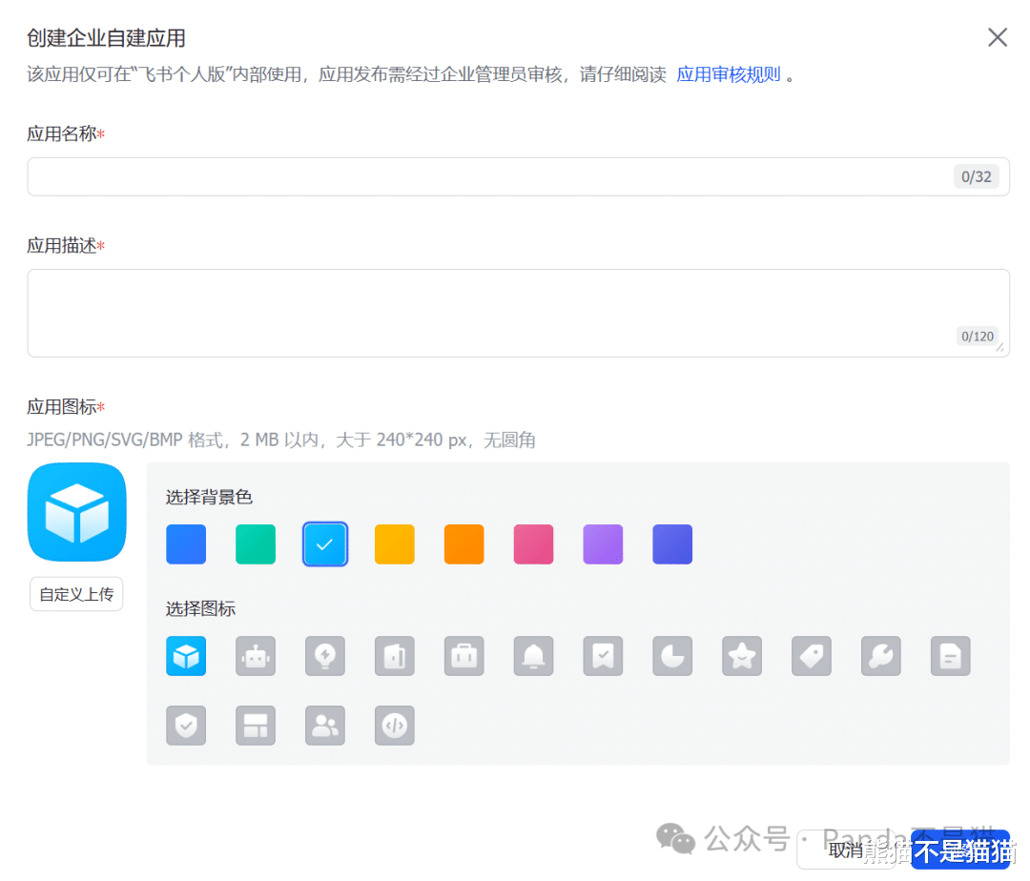Click the blue confirm create button
Viewport: 1030px width, 881px height.
pos(960,850)
